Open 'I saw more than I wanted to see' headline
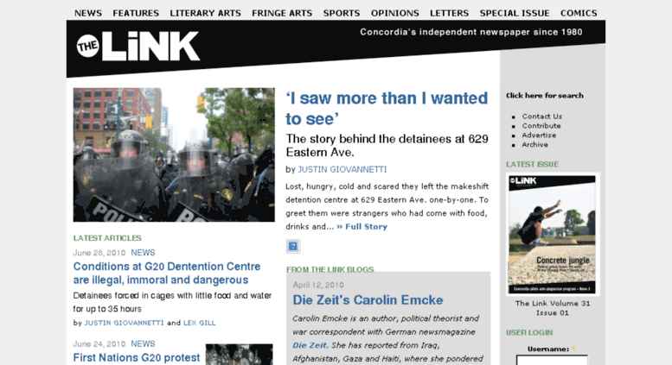 (387, 109)
